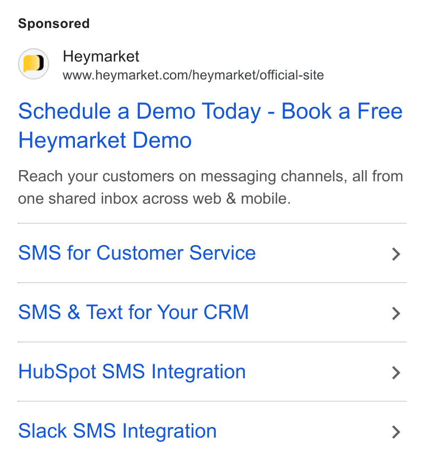
Task: Open the SMS for Customer Service sitelink
Action: pyautogui.click(x=137, y=253)
